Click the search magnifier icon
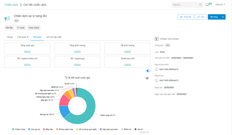This screenshot has height=135, width=232. 201,5
